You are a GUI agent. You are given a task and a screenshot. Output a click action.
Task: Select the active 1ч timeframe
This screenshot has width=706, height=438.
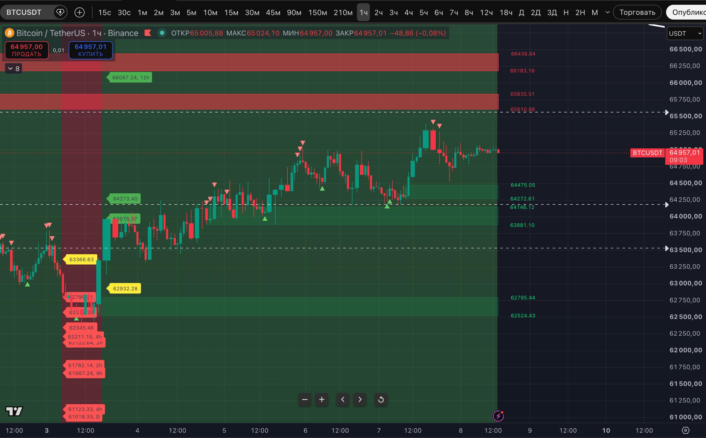click(363, 12)
